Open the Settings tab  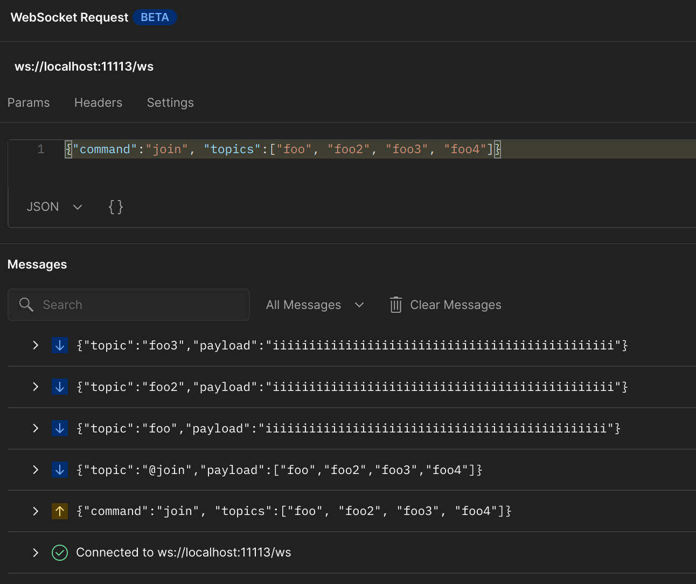[170, 102]
